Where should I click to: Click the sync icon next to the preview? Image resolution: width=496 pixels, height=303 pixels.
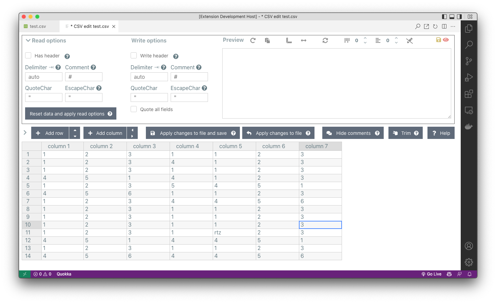coord(325,40)
